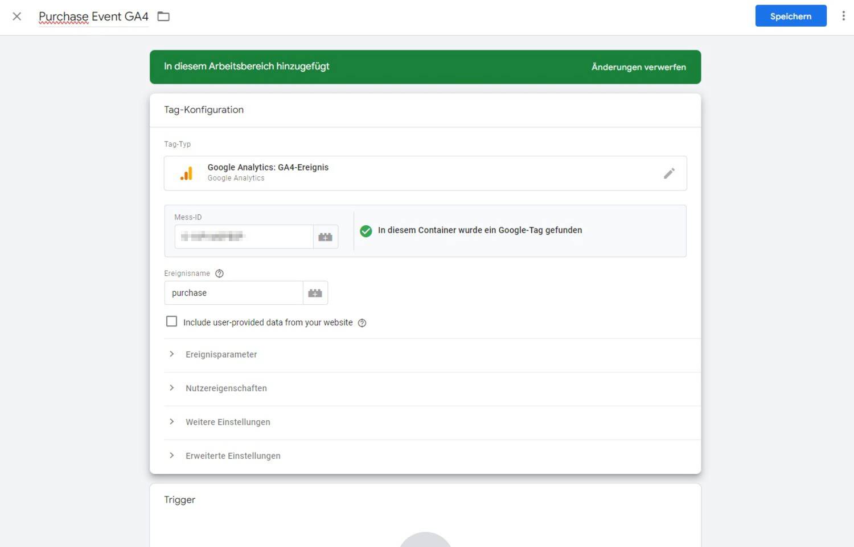Screen dimensions: 854x547
Task: Rename the Purchase Event GA4 tag title
Action: [93, 16]
